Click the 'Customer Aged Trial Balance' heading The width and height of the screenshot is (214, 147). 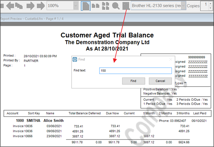[107, 35]
